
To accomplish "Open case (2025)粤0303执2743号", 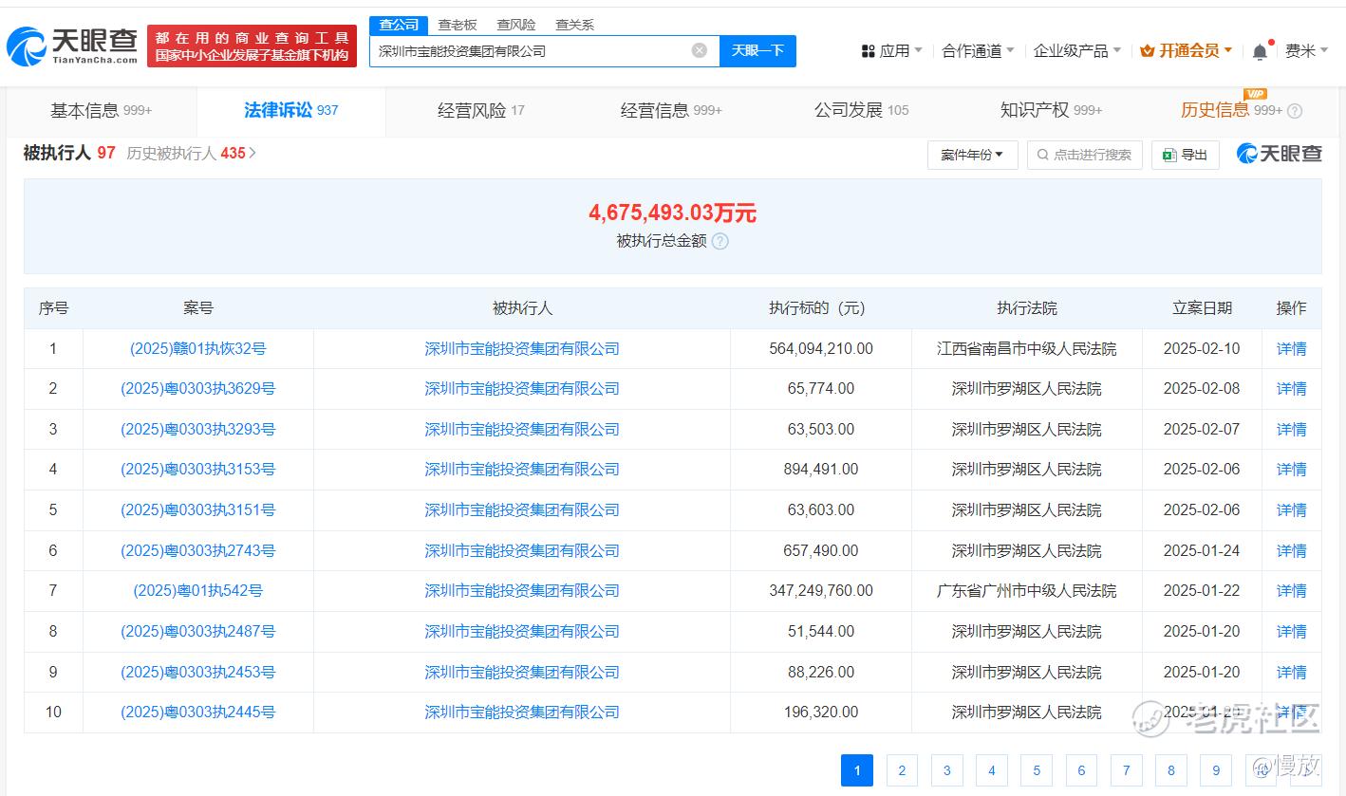I will pyautogui.click(x=197, y=551).
